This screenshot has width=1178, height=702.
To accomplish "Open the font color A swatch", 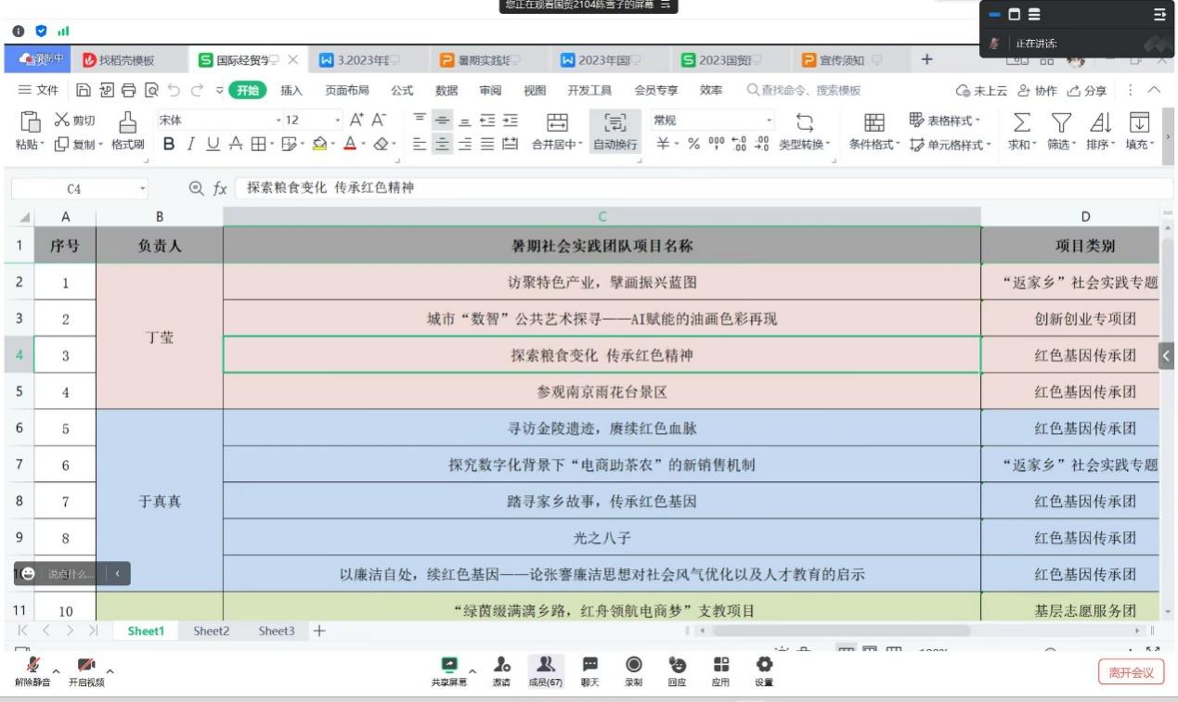I will 350,144.
